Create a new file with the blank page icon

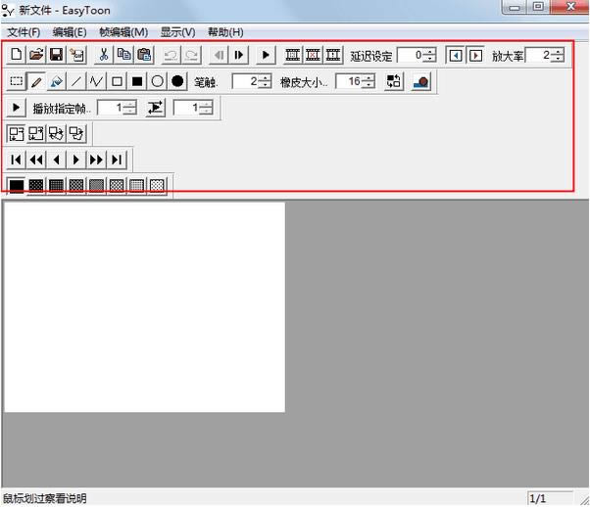(x=17, y=55)
